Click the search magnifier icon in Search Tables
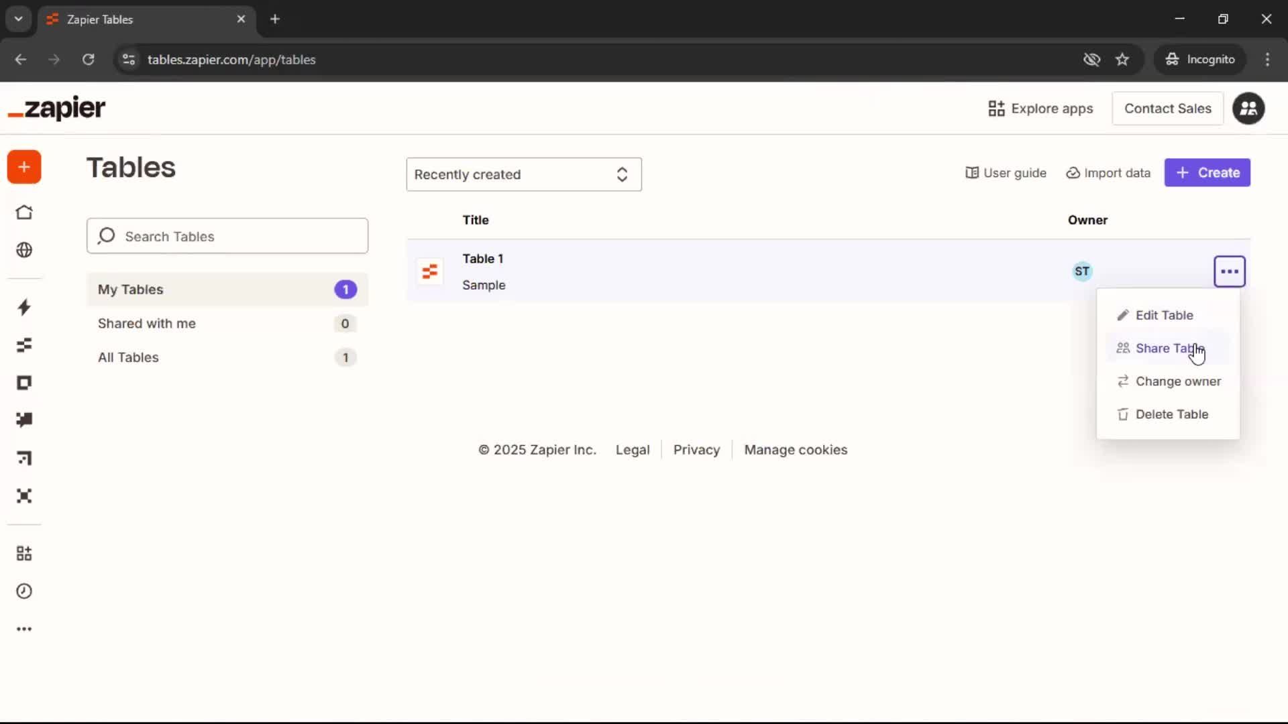Viewport: 1288px width, 724px height. tap(106, 236)
